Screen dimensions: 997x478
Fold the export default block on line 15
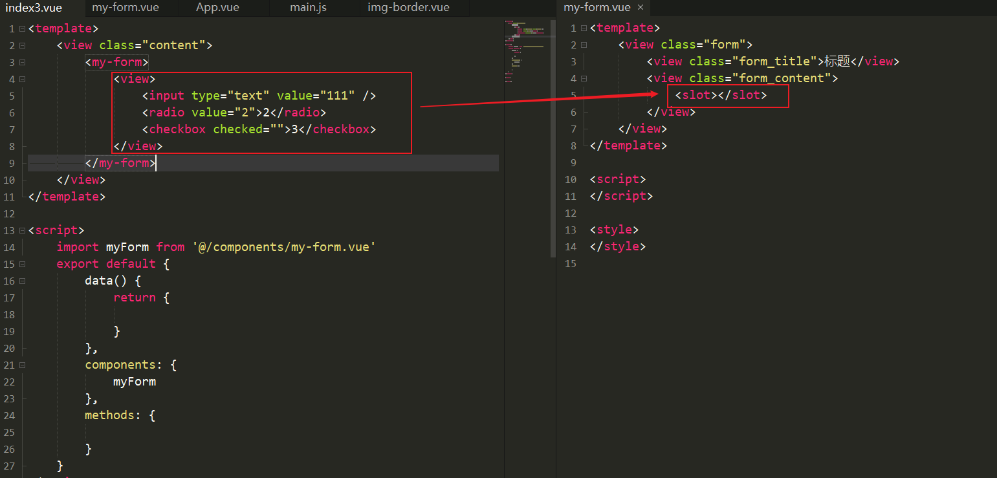[23, 264]
